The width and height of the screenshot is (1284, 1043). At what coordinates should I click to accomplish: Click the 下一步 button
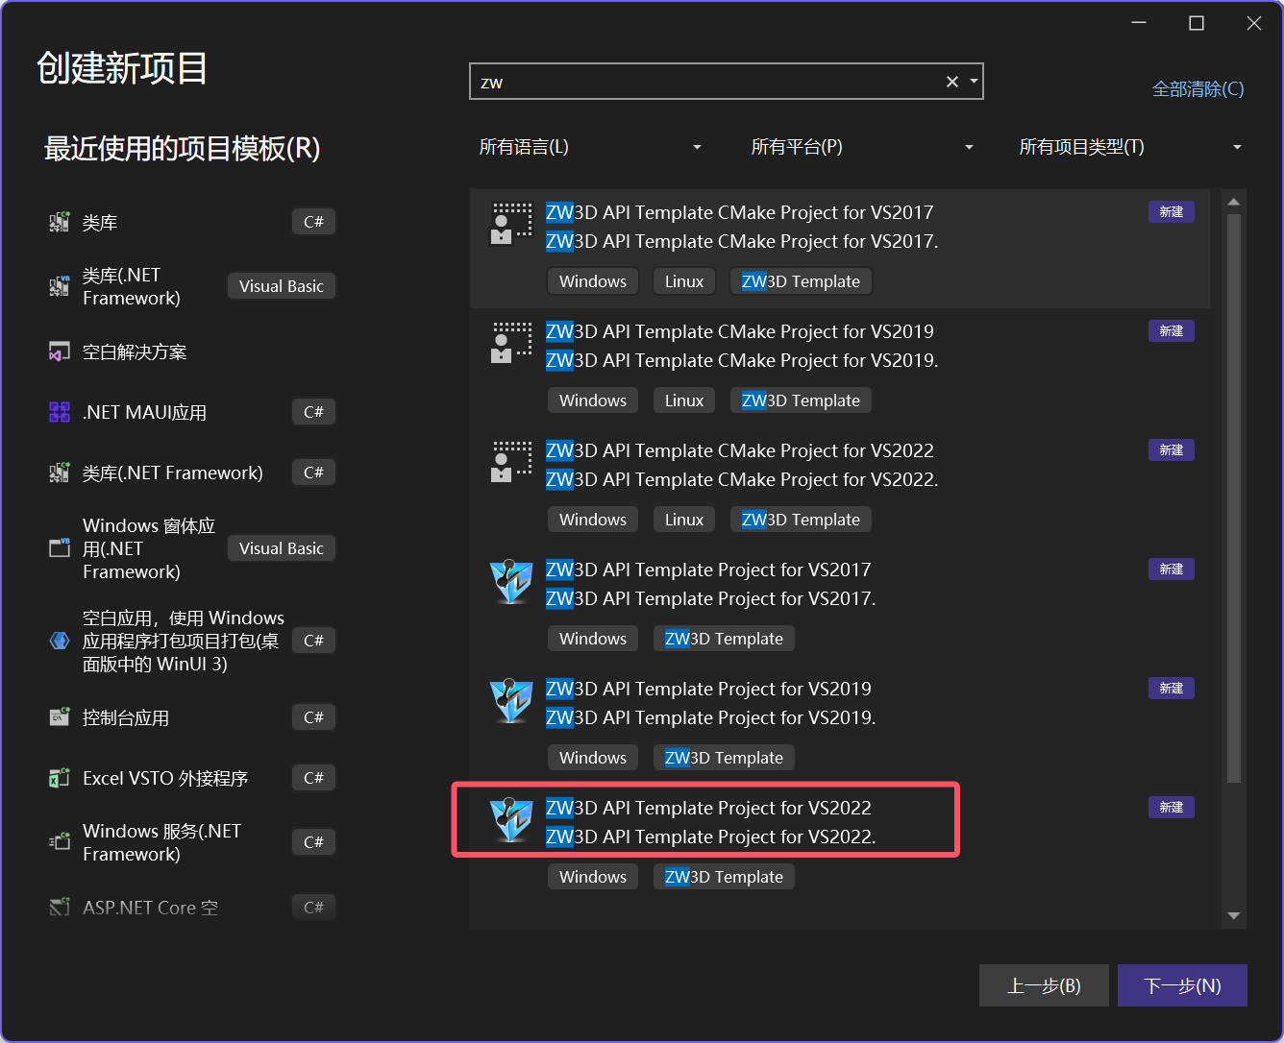(1182, 985)
